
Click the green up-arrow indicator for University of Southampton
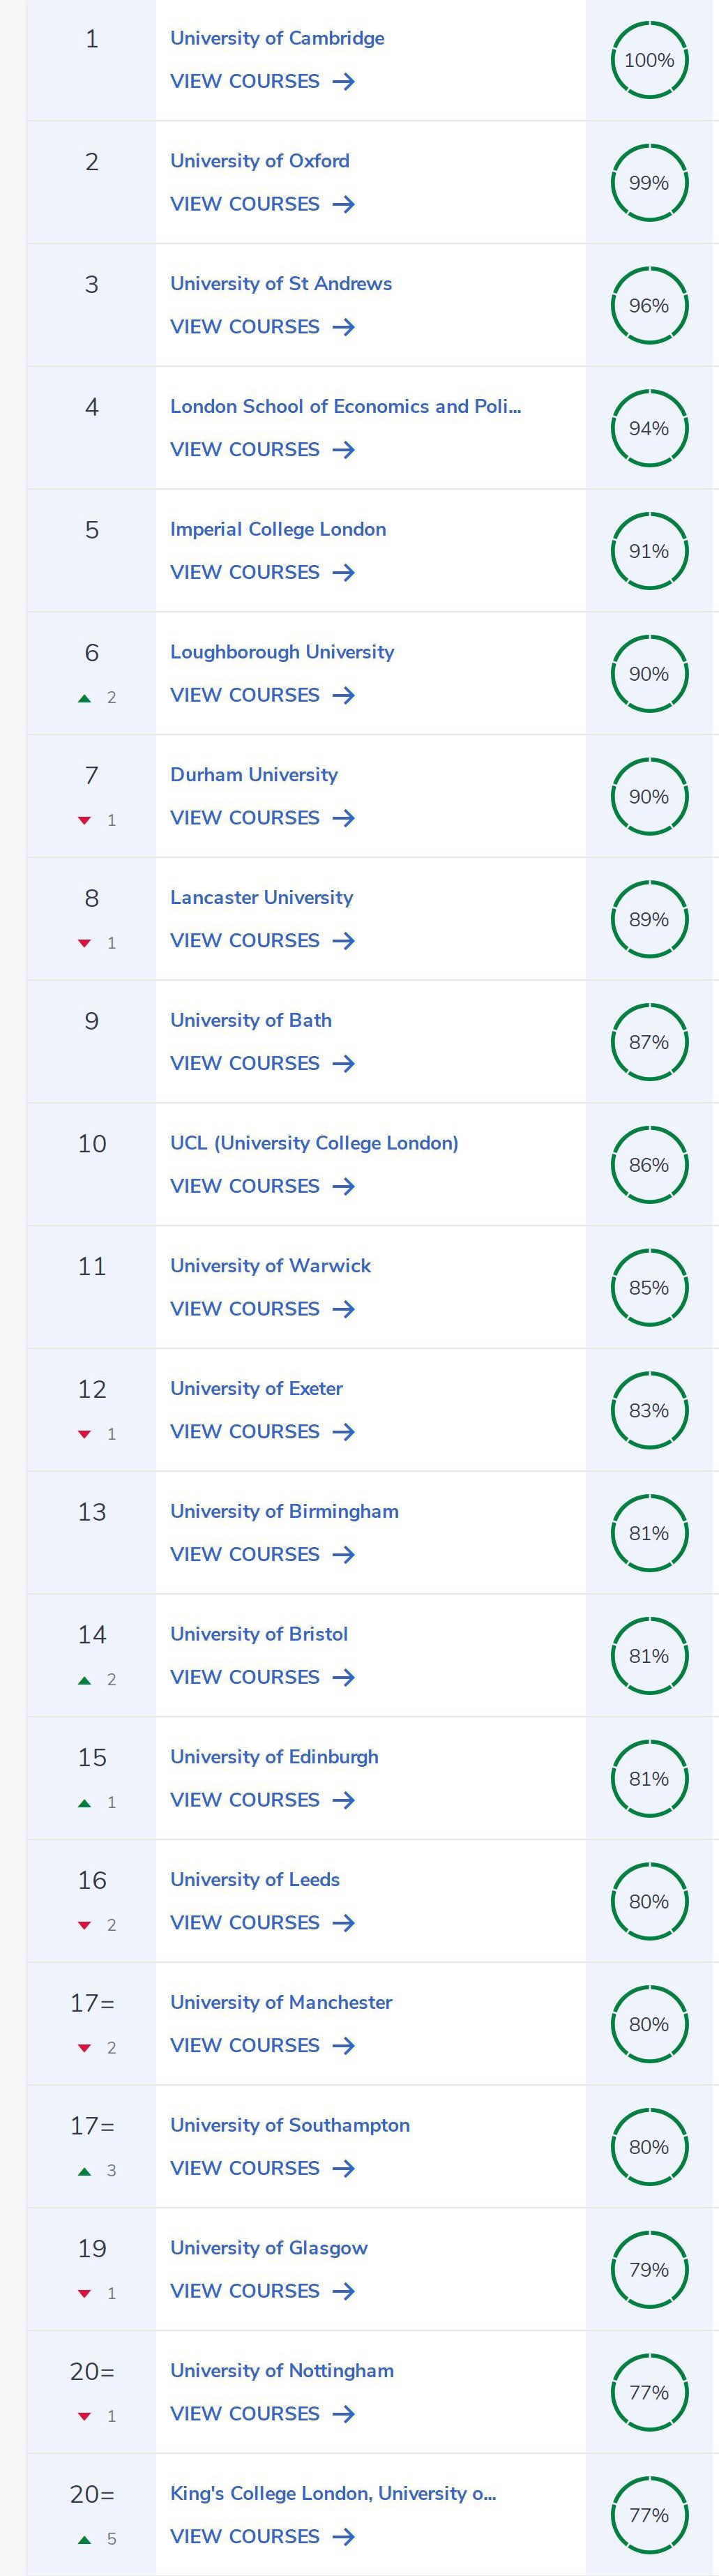click(x=85, y=2171)
